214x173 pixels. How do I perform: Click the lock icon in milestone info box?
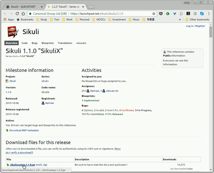[165, 52]
